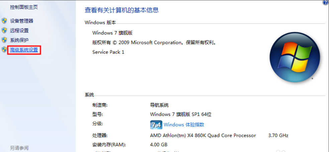329x152 pixels.
Task: Click the 导航系统 manufacturer value
Action: 159,105
